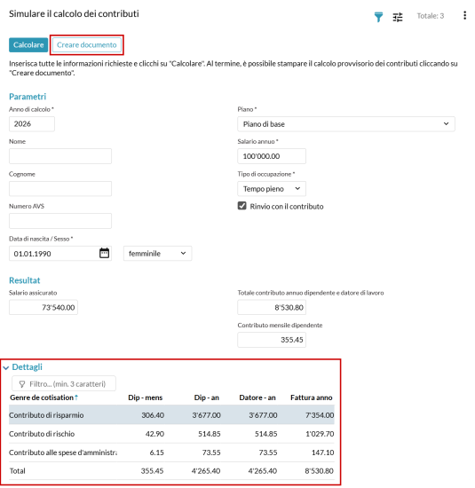Open the Piano di base dropdown
Viewport: 475px width, 488px height.
pyautogui.click(x=346, y=124)
